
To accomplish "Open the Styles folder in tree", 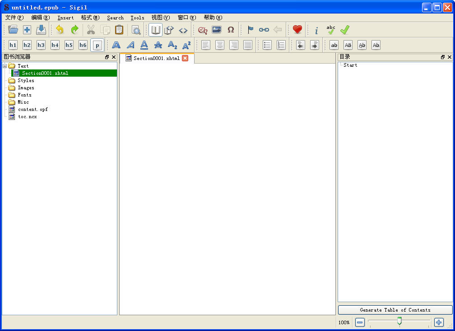I will pyautogui.click(x=26, y=80).
